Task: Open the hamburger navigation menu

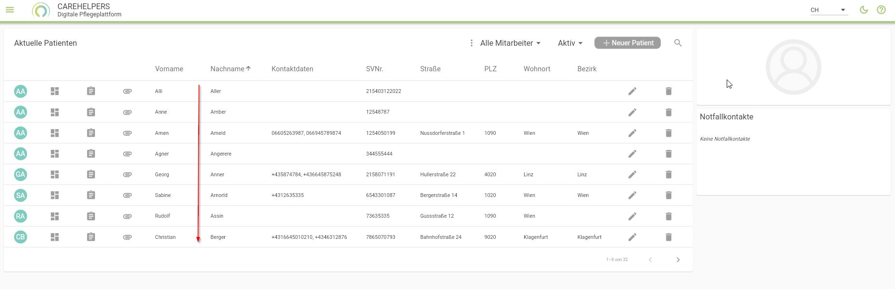Action: coord(10,10)
